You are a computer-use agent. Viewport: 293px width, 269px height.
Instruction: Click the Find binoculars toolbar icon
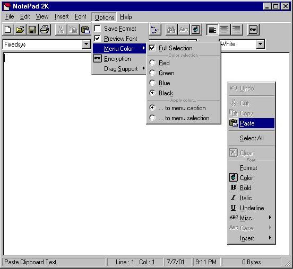171,30
